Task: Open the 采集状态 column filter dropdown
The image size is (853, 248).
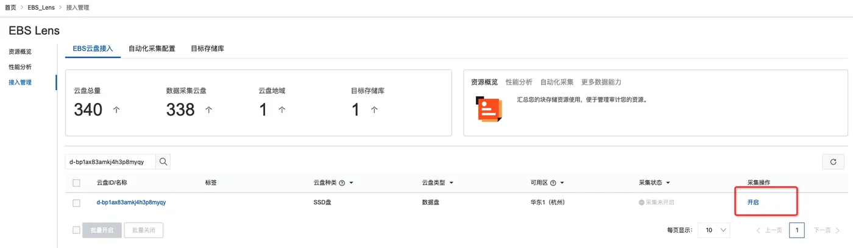Action: (668, 183)
